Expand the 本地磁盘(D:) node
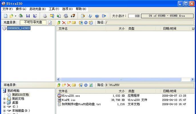This screenshot has height=114, width=196. [x=4, y=111]
